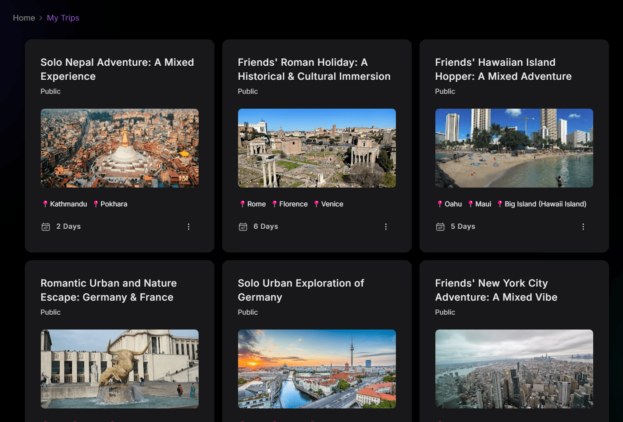The width and height of the screenshot is (623, 422).
Task: Open Friends' Hawaiian Island Hopper trip title
Action: pyautogui.click(x=503, y=69)
